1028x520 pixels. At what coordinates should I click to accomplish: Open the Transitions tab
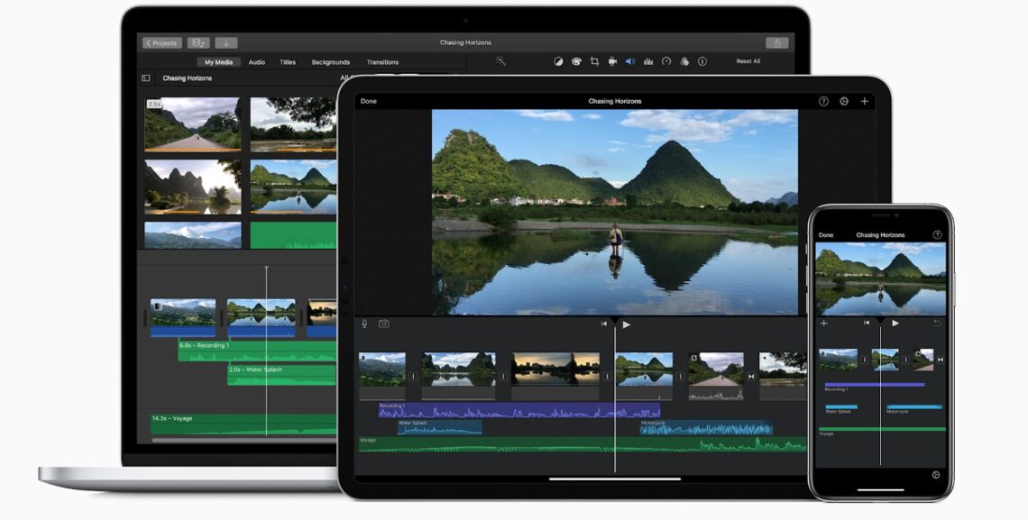382,62
